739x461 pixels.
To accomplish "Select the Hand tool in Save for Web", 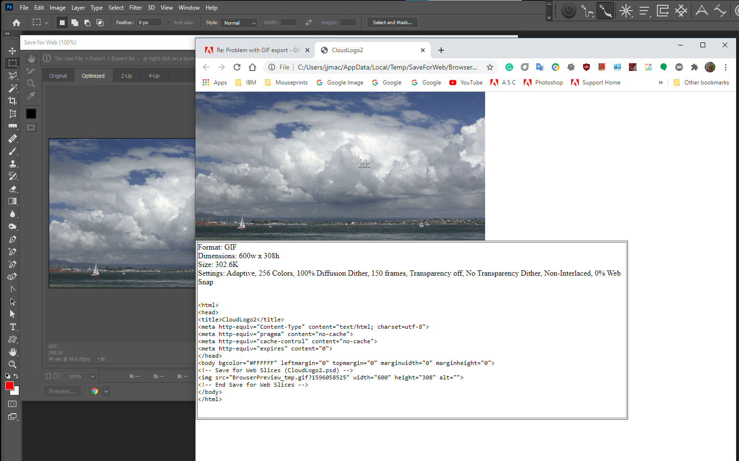I will point(30,58).
